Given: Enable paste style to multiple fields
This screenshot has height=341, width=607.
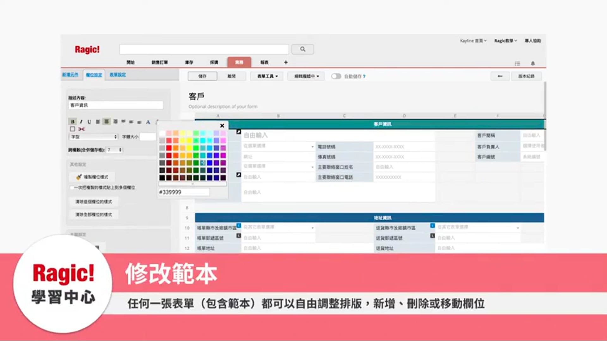Looking at the screenshot, I should [72, 188].
